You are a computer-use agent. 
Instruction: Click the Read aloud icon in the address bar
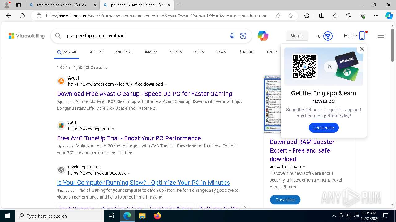[x=278, y=16]
